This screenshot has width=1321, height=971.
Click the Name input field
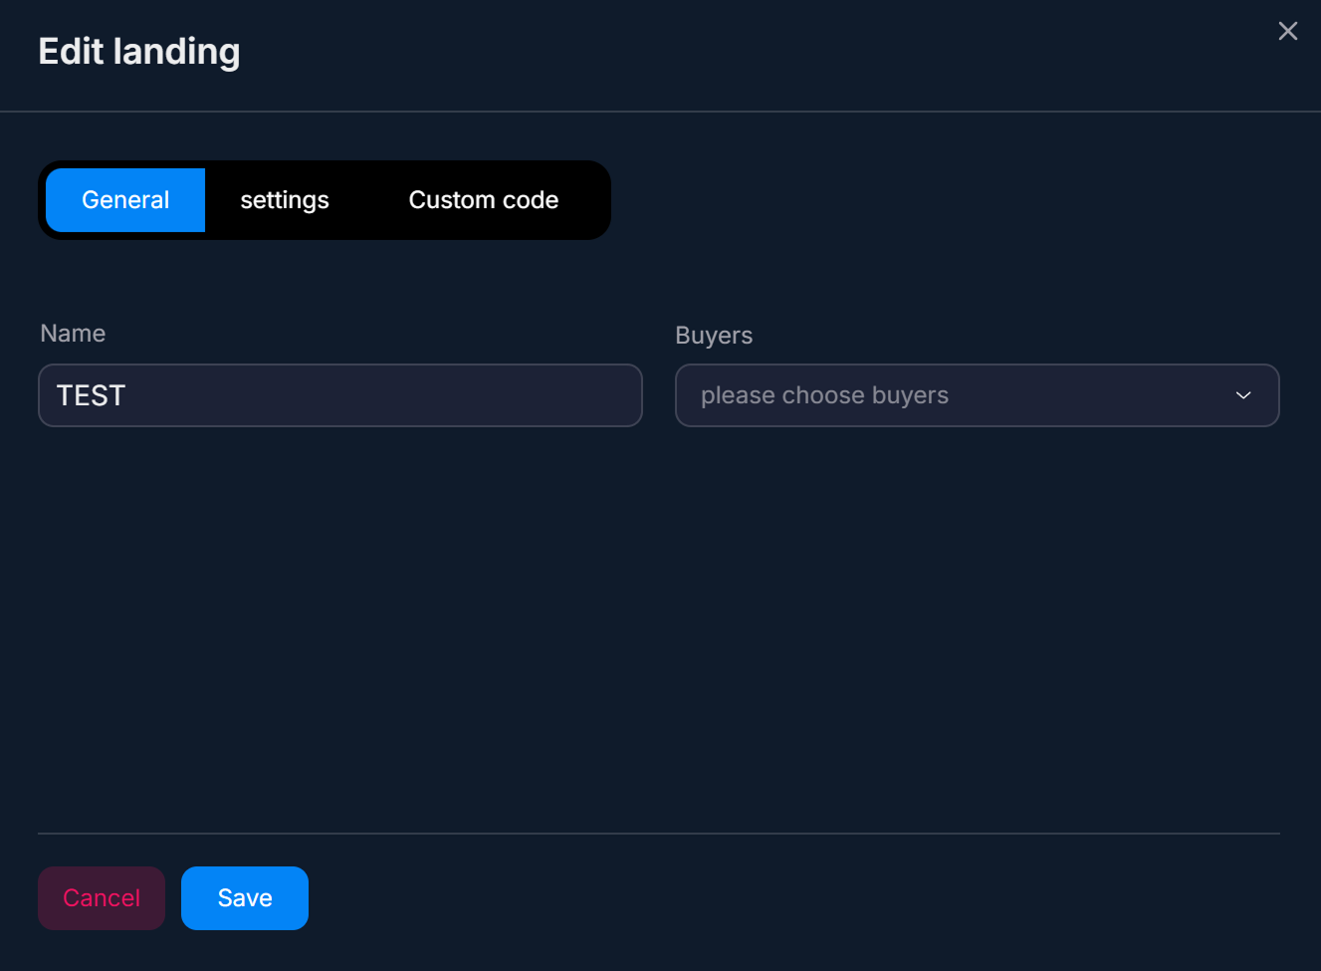point(340,395)
